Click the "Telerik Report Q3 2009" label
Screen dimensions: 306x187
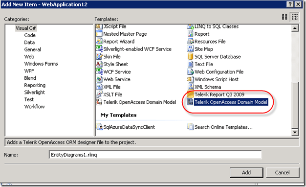click(x=219, y=94)
